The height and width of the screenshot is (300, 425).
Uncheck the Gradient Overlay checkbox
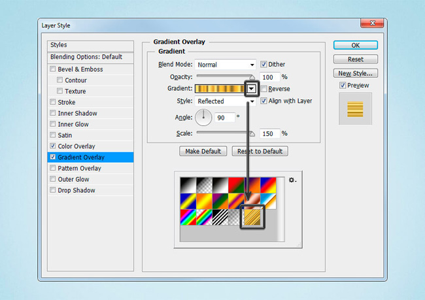pyautogui.click(x=53, y=157)
